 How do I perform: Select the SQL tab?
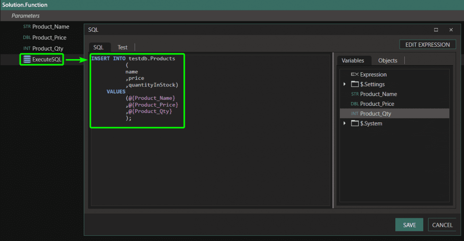[98, 47]
